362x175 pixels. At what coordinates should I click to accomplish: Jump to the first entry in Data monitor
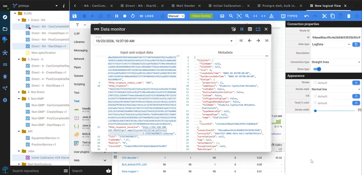pos(241,41)
